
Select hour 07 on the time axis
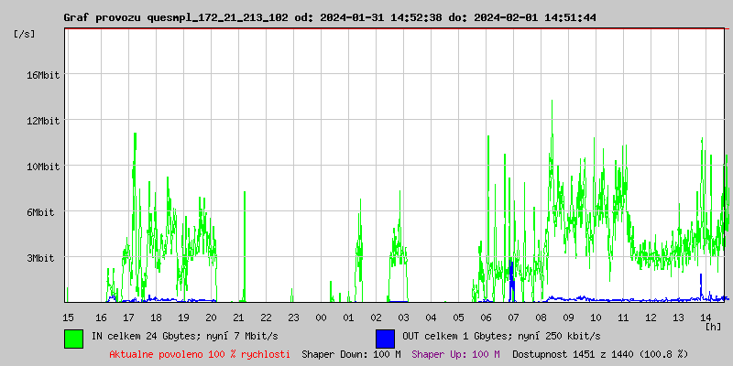[513, 317]
